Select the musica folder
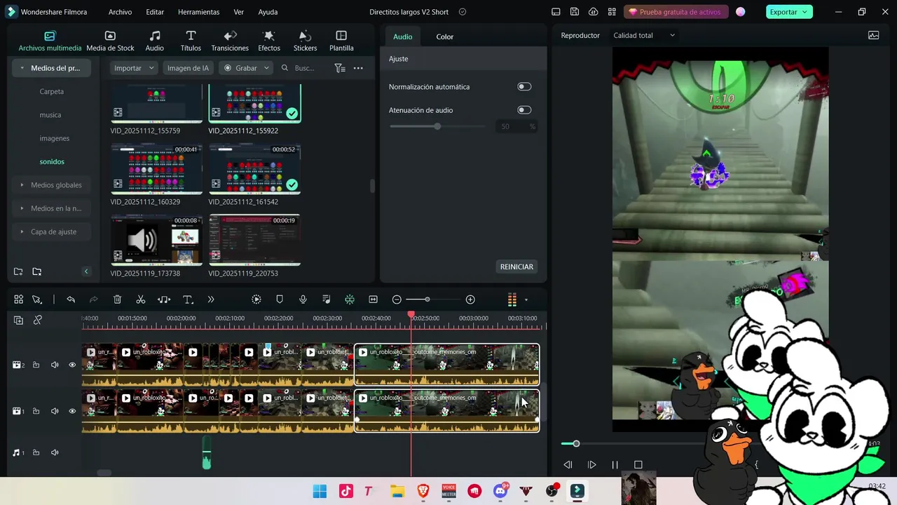897x505 pixels. point(50,115)
